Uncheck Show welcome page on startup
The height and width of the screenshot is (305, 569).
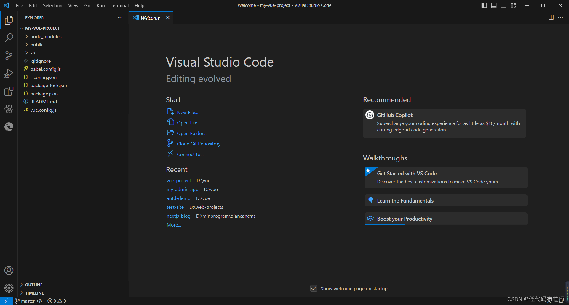point(314,288)
